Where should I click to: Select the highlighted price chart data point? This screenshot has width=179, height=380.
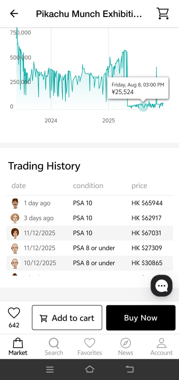pos(143,106)
